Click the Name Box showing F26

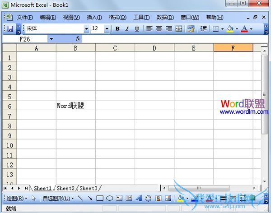click(x=25, y=39)
